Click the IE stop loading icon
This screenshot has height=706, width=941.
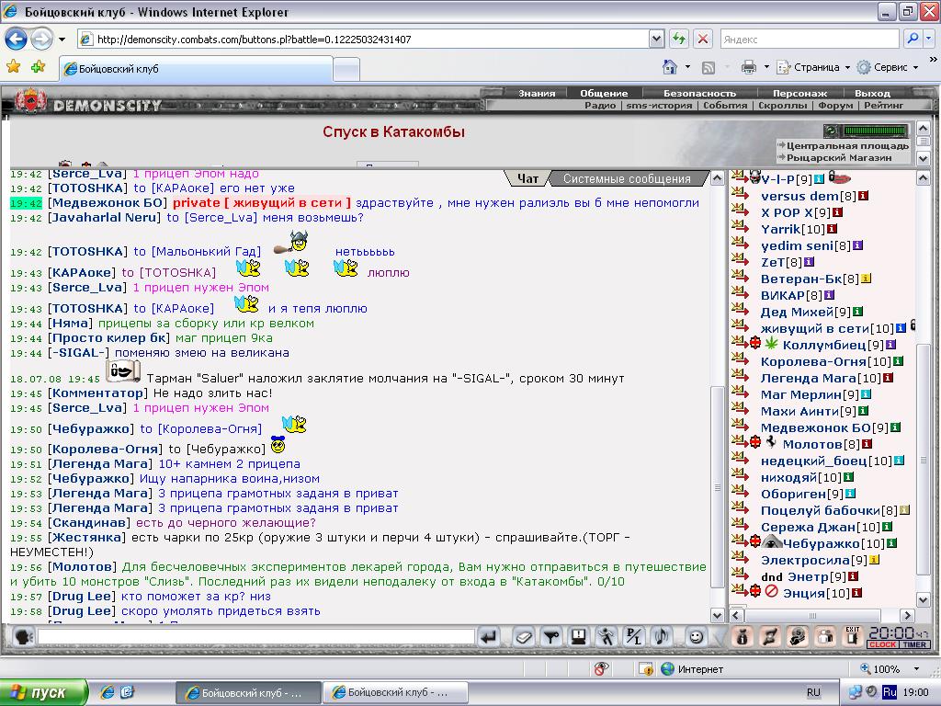click(703, 39)
